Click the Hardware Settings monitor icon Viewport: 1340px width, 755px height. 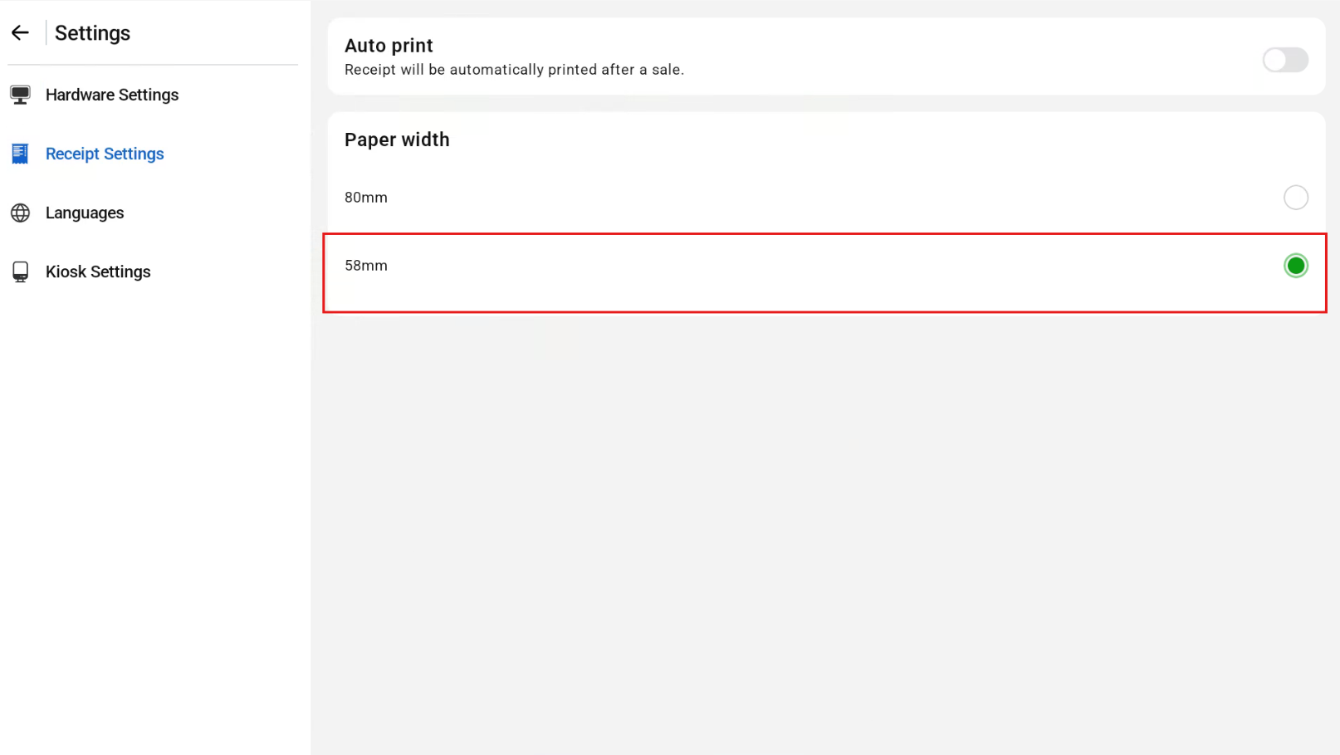20,95
